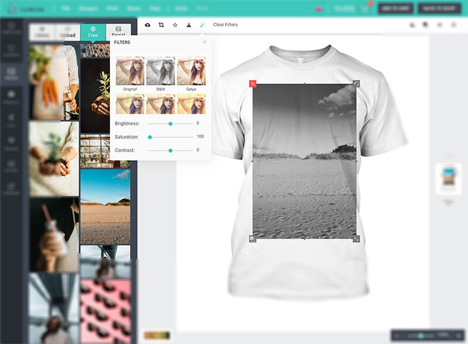This screenshot has height=344, width=468.
Task: Select the plant-in-hands dark photo thumbnail
Action: click(95, 96)
